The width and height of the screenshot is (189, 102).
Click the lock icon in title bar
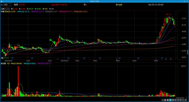coord(2,1)
